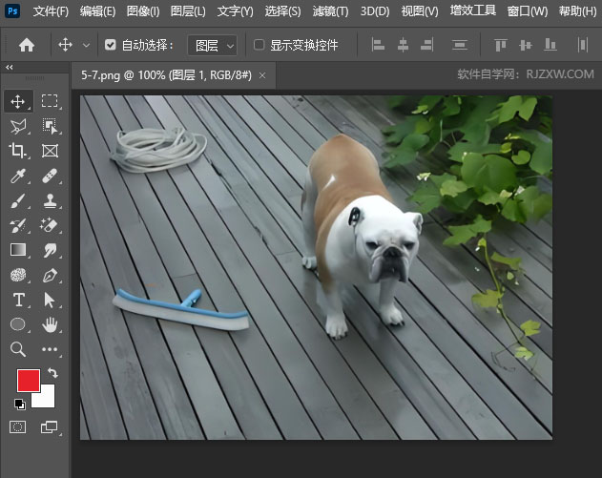Image resolution: width=602 pixels, height=478 pixels.
Task: Uncheck the 自动选择 checkbox
Action: (110, 45)
